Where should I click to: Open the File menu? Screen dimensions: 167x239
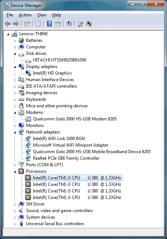[x=10, y=15]
